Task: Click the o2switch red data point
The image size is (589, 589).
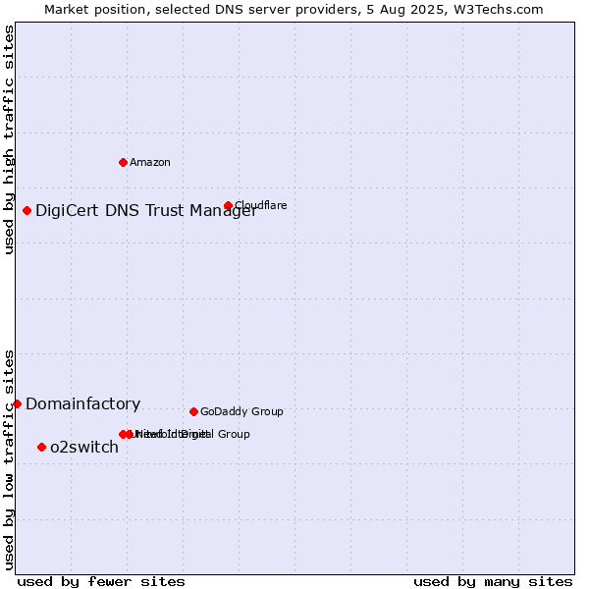Action: [x=41, y=447]
